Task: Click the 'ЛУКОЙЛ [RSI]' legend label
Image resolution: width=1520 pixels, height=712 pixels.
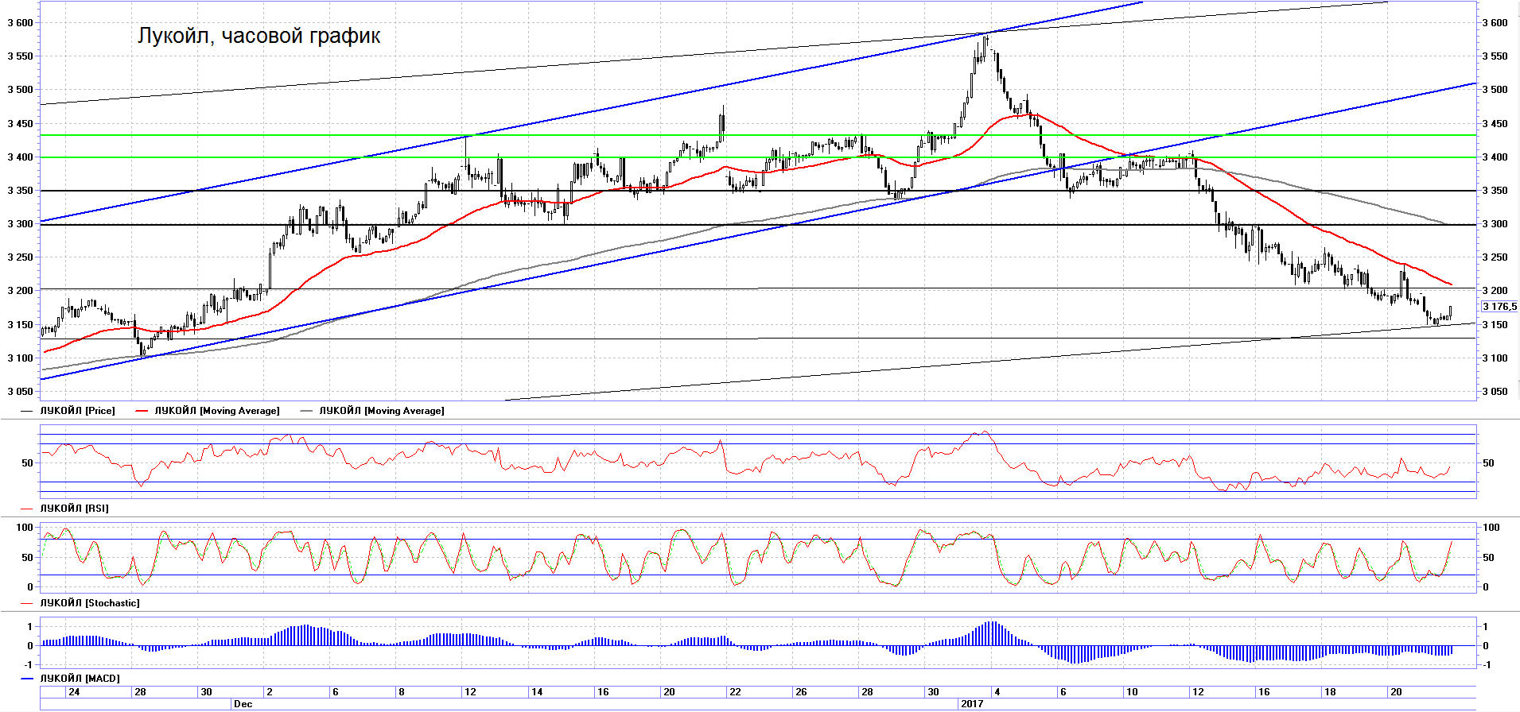Action: pos(74,508)
